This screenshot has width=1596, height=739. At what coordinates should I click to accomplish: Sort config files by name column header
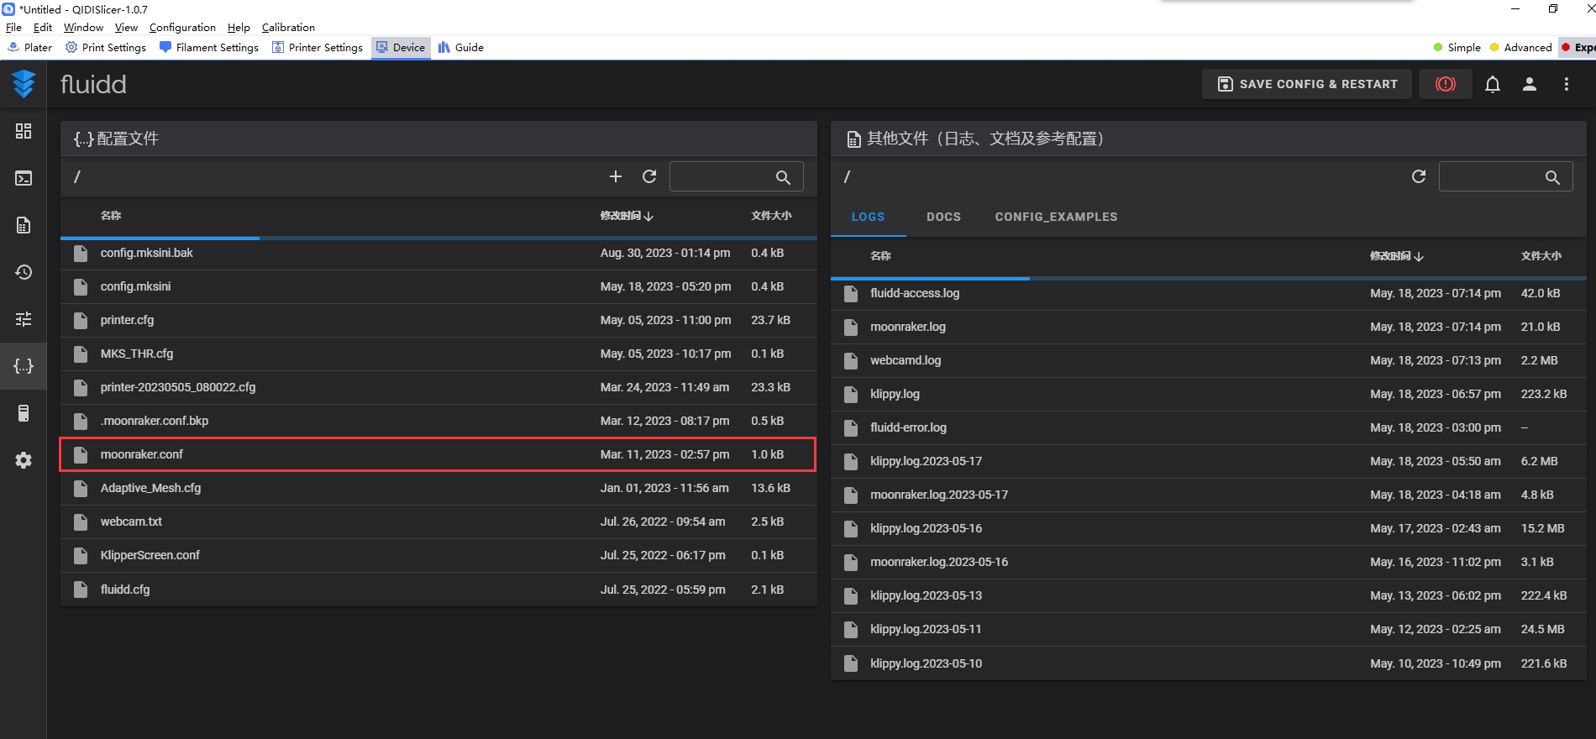click(x=111, y=216)
